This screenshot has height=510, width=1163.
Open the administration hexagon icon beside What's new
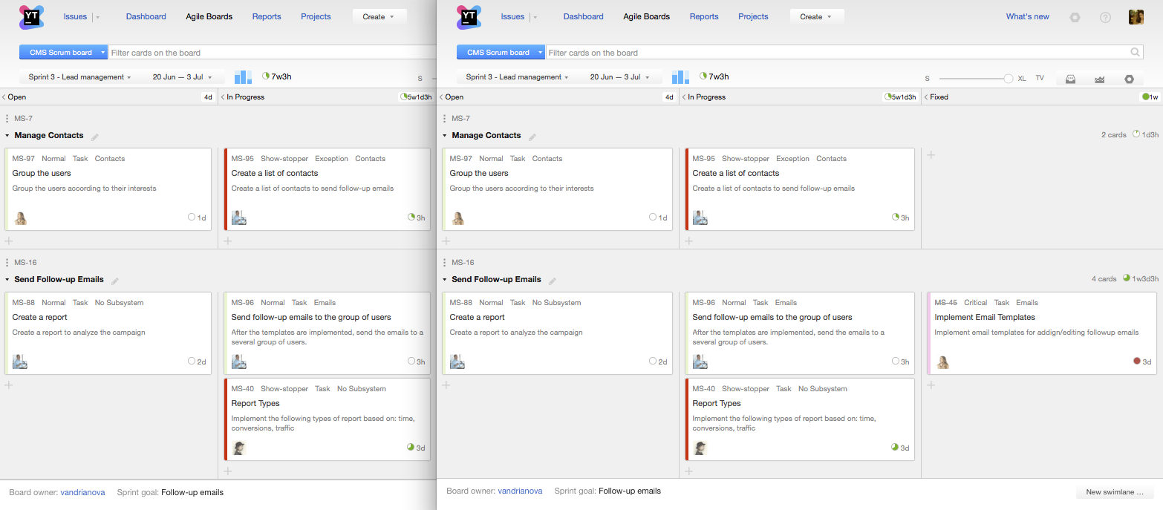coord(1075,17)
